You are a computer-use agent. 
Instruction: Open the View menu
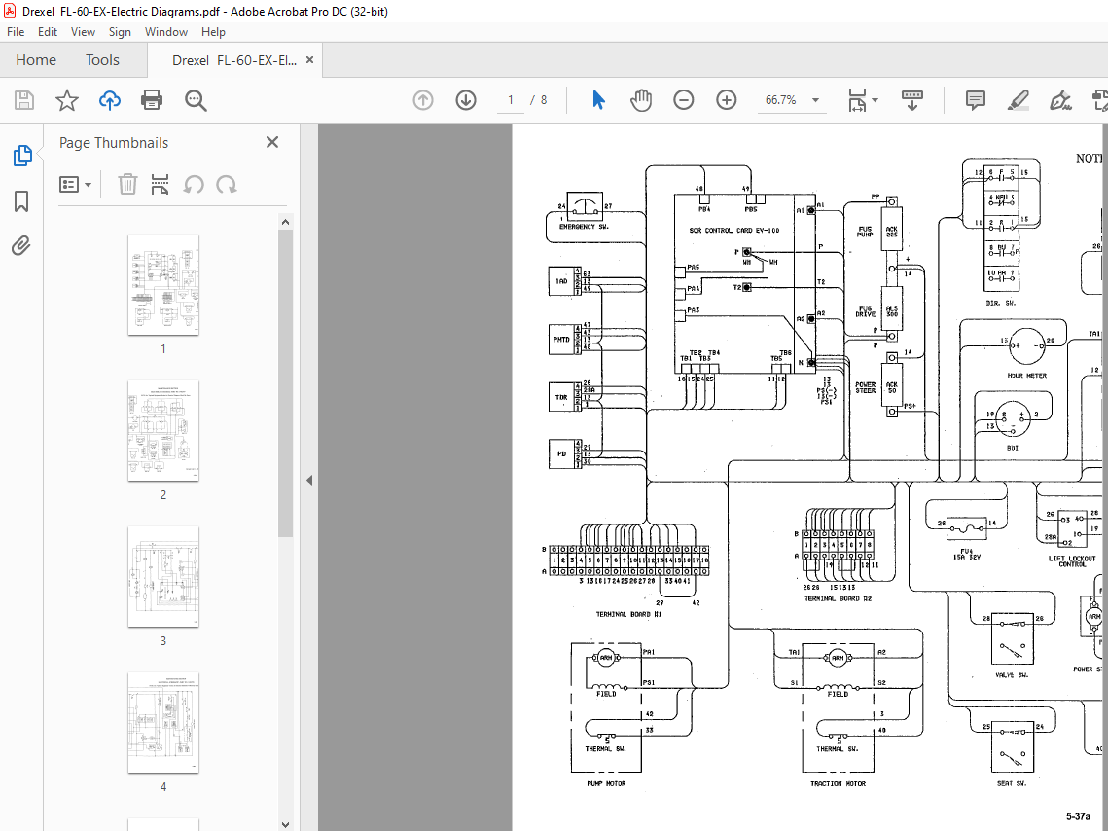click(83, 32)
